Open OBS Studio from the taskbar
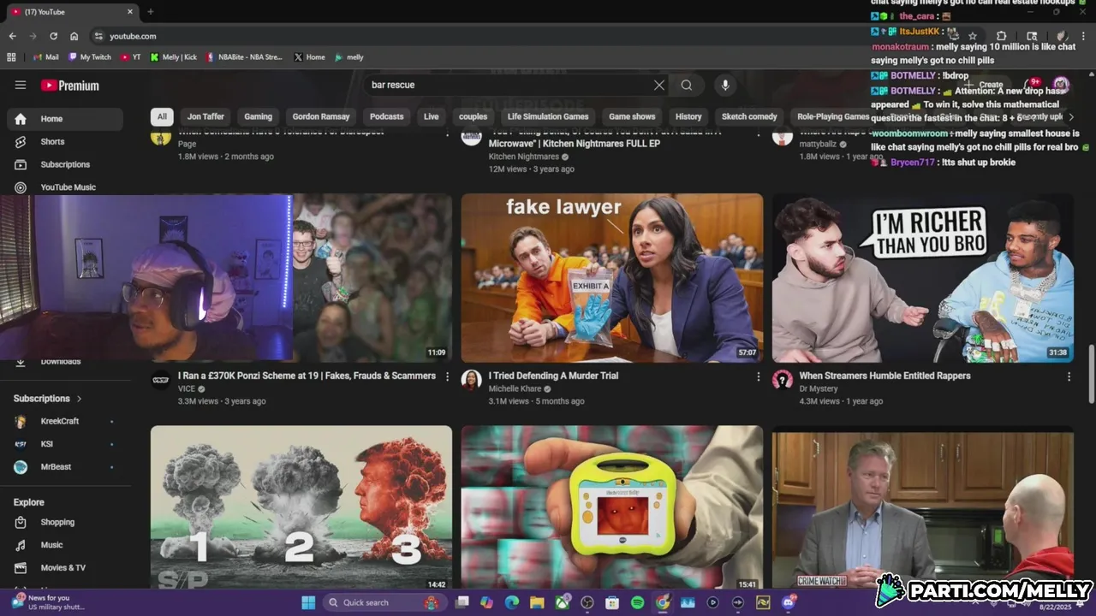This screenshot has height=616, width=1096. coord(587,602)
